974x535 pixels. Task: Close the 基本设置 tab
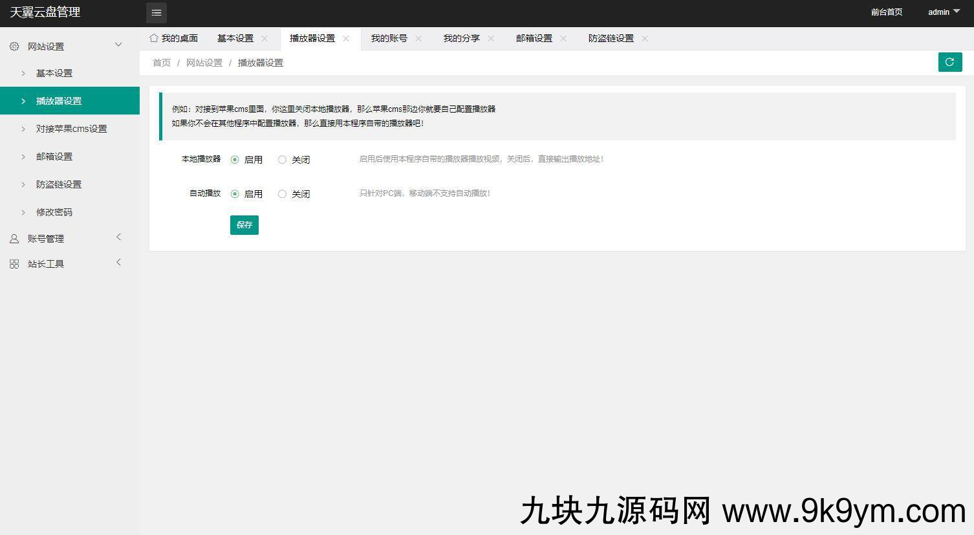265,39
